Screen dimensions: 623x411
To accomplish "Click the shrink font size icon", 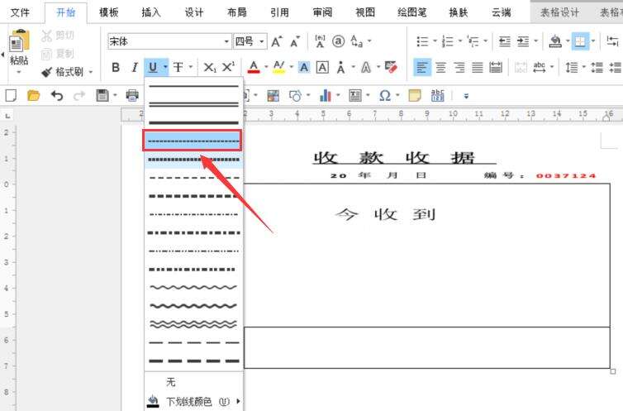I will click(295, 41).
